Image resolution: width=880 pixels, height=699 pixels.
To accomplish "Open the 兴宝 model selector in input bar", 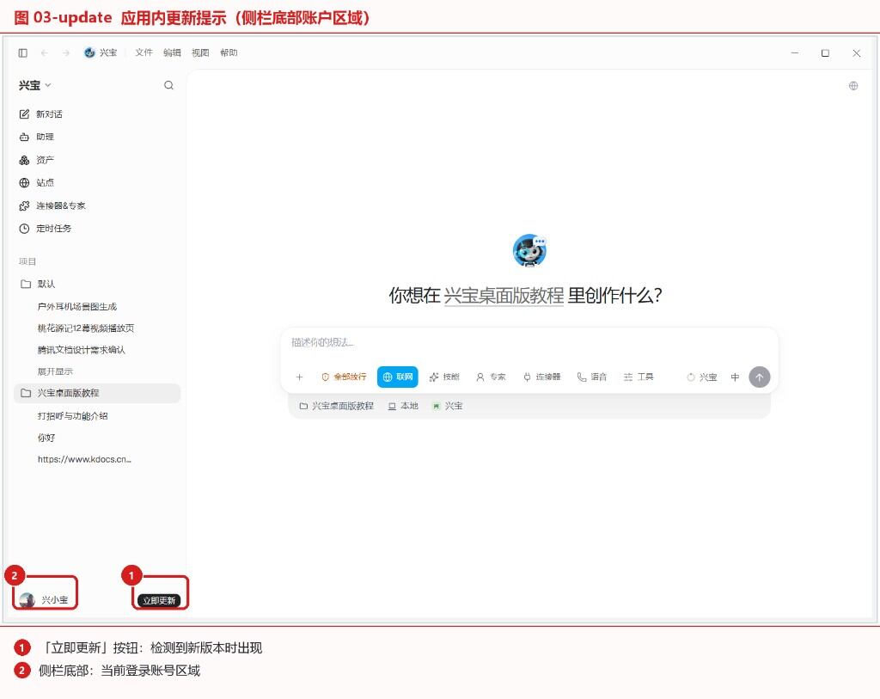I will tap(701, 377).
